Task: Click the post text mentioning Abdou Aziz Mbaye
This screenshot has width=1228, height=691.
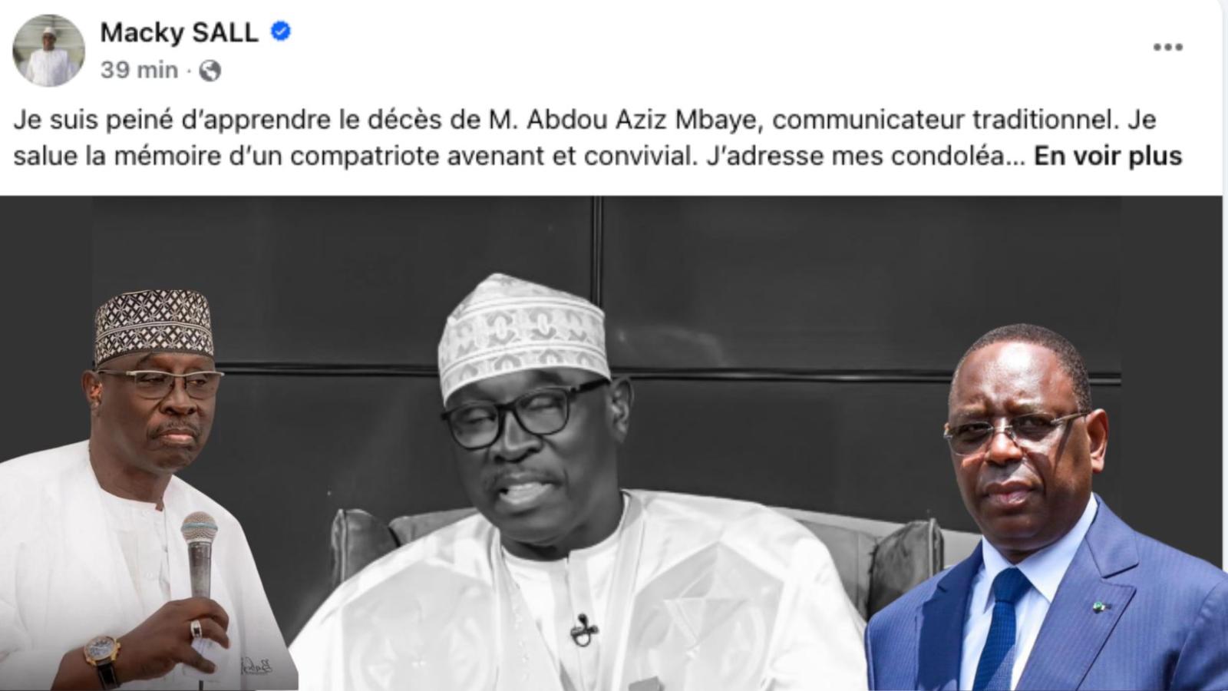Action: click(597, 138)
